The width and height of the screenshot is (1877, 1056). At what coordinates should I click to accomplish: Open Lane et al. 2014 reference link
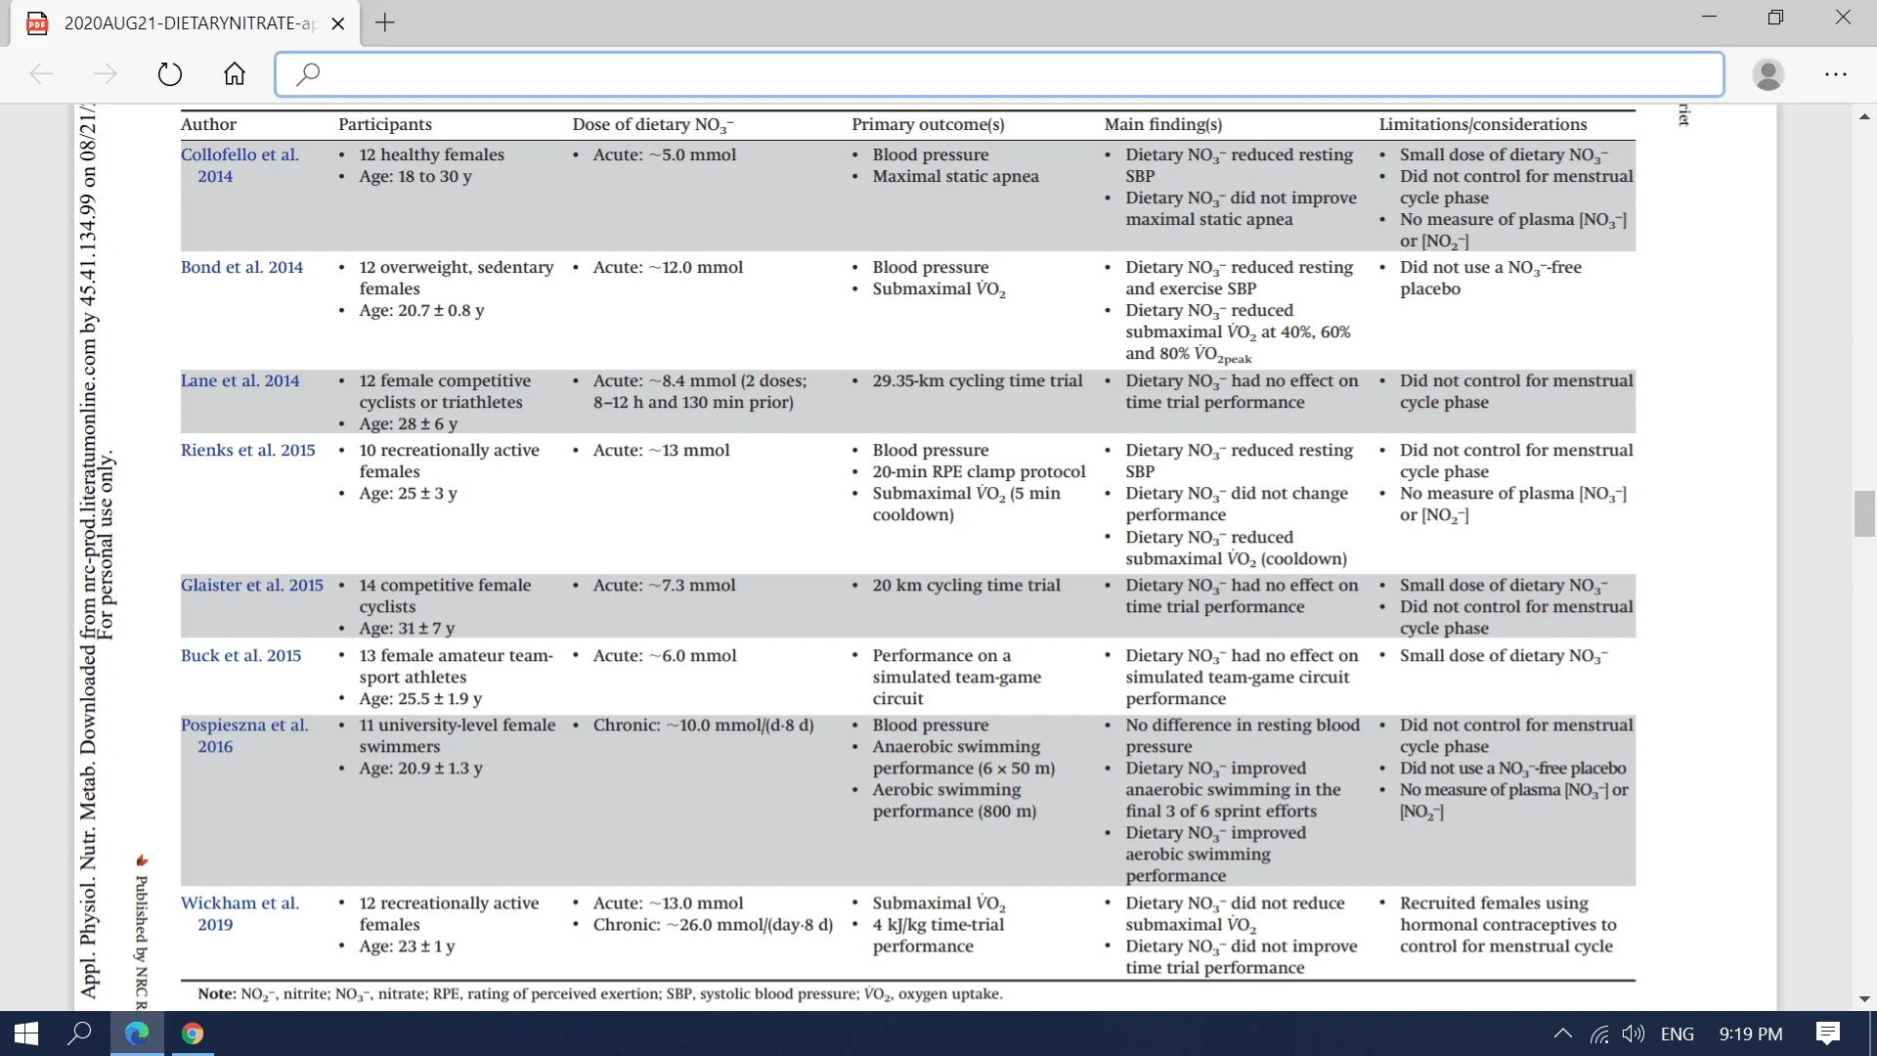240,380
